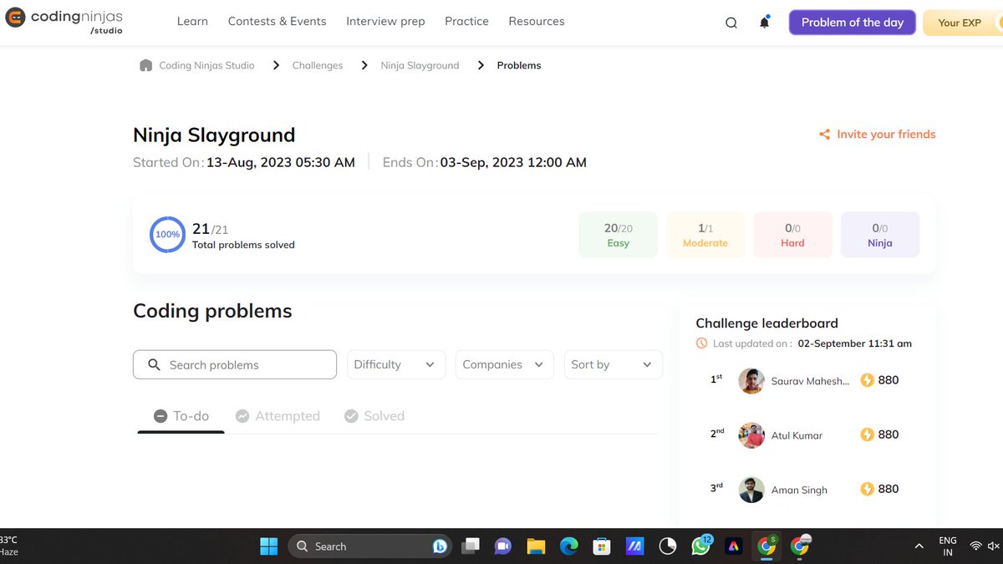Open the Difficulty dropdown filter
1003x564 pixels.
(396, 364)
